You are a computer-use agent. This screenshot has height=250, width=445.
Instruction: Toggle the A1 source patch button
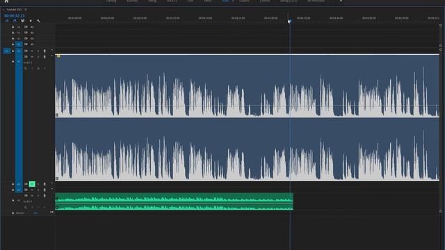[7, 51]
